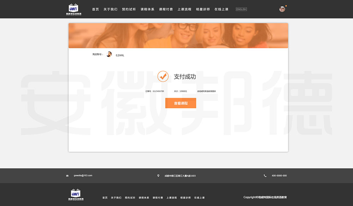
Task: Click the phone icon in footer
Action: point(265,176)
